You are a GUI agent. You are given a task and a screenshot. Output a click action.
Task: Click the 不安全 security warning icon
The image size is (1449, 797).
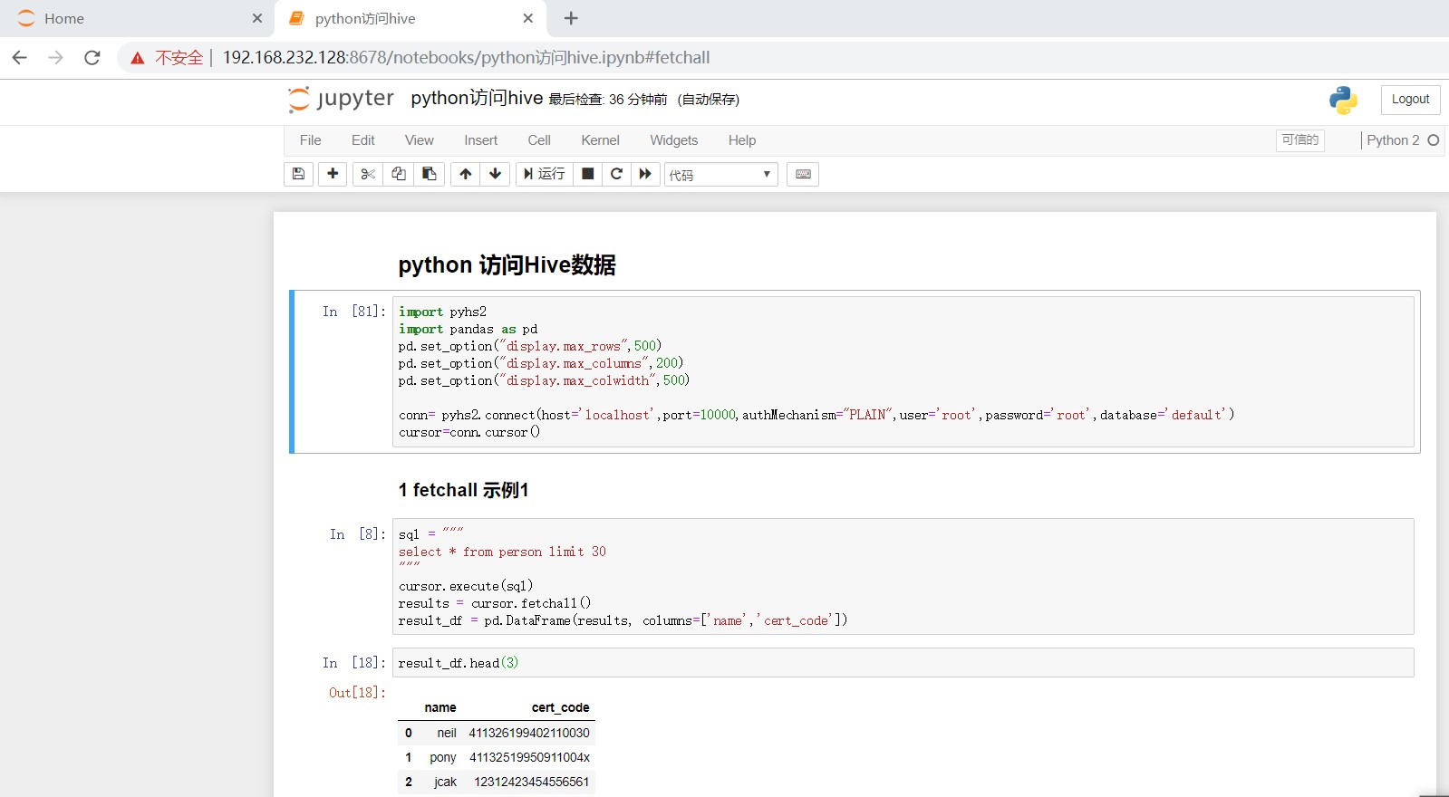pos(138,58)
